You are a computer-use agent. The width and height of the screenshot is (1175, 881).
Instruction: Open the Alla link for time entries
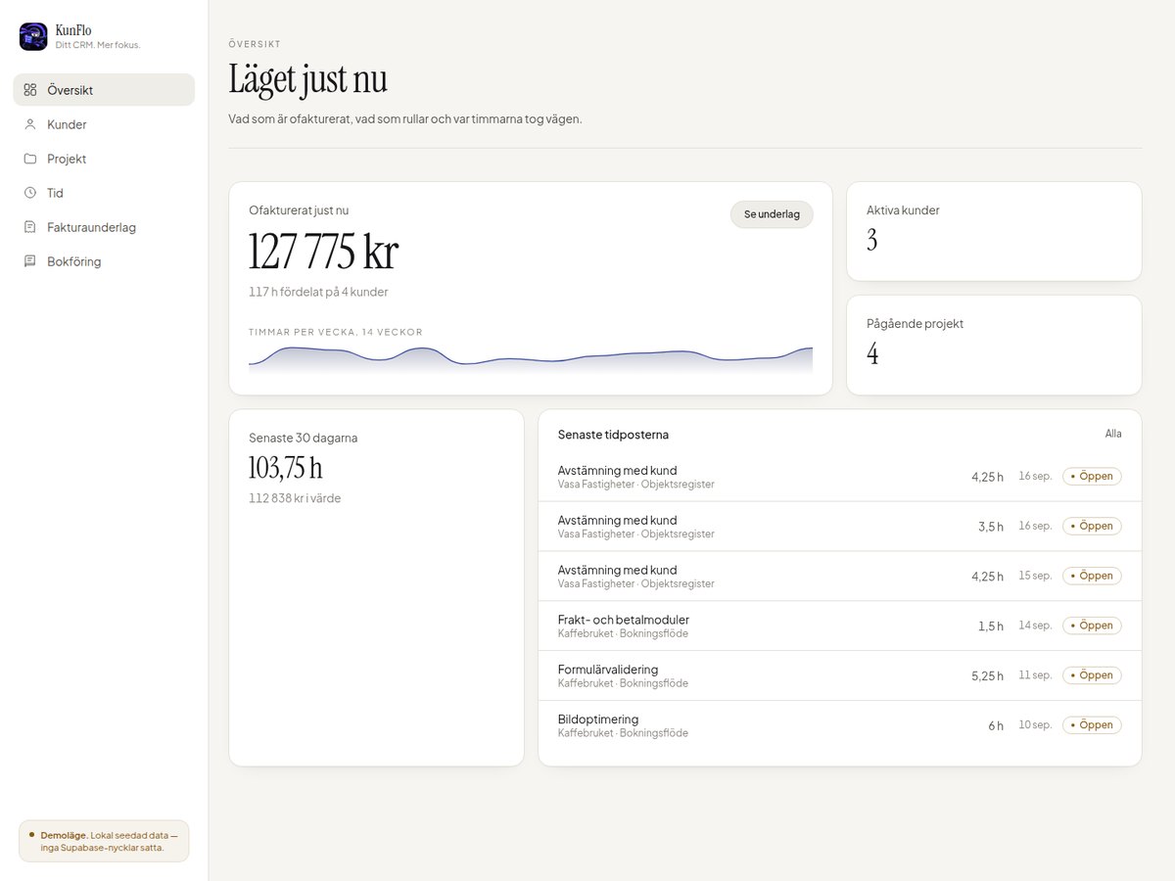[x=1113, y=434]
